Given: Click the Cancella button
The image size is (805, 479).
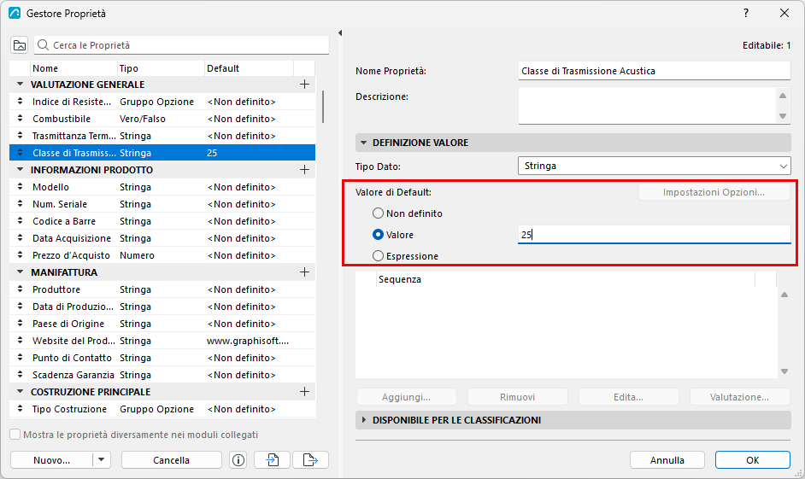Looking at the screenshot, I should (172, 460).
